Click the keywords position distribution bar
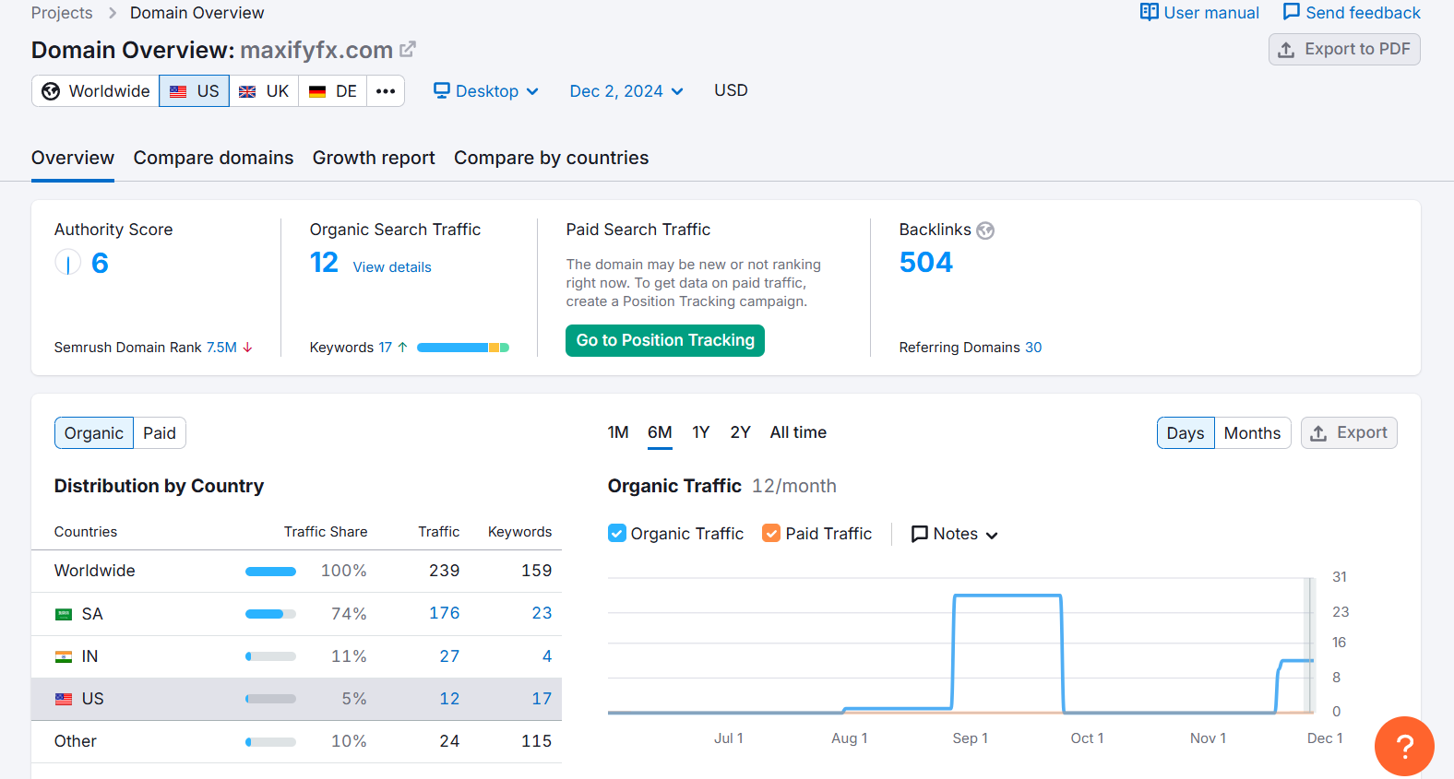1454x779 pixels. 463,348
